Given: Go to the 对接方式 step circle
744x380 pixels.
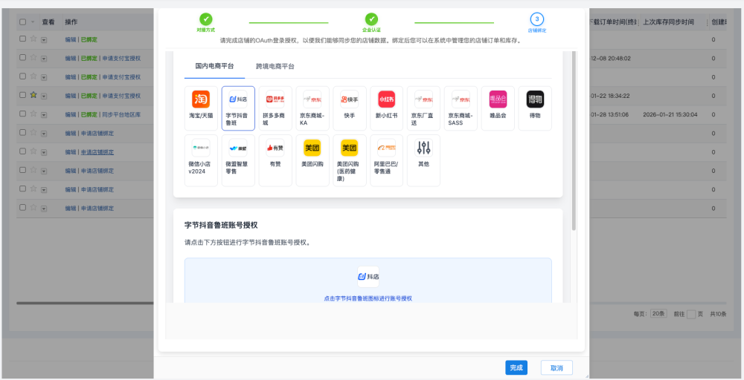Looking at the screenshot, I should pos(205,19).
